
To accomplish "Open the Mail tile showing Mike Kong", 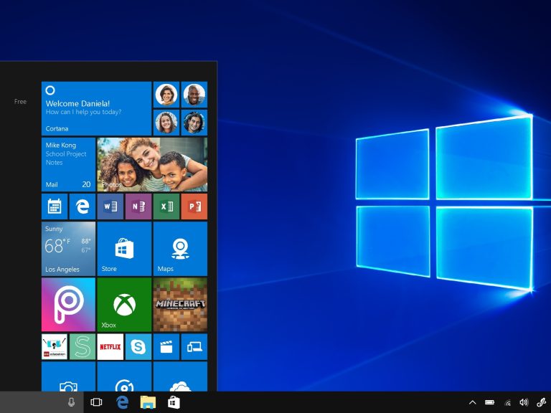I will 69,164.
